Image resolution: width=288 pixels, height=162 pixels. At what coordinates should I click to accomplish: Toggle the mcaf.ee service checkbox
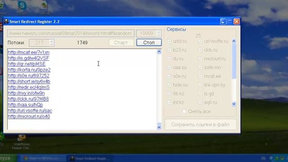tap(200, 76)
